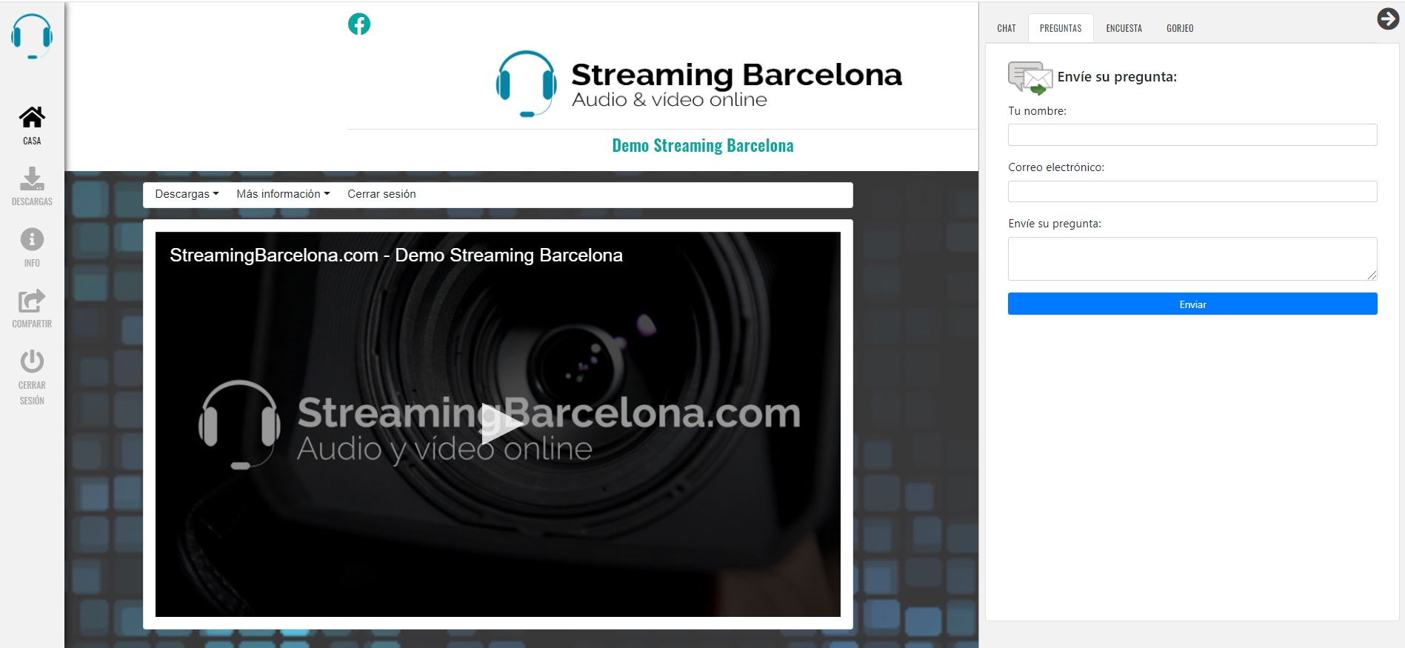Screen dimensions: 1405x648
Task: Click the Tu nombre input field
Action: click(x=1192, y=135)
